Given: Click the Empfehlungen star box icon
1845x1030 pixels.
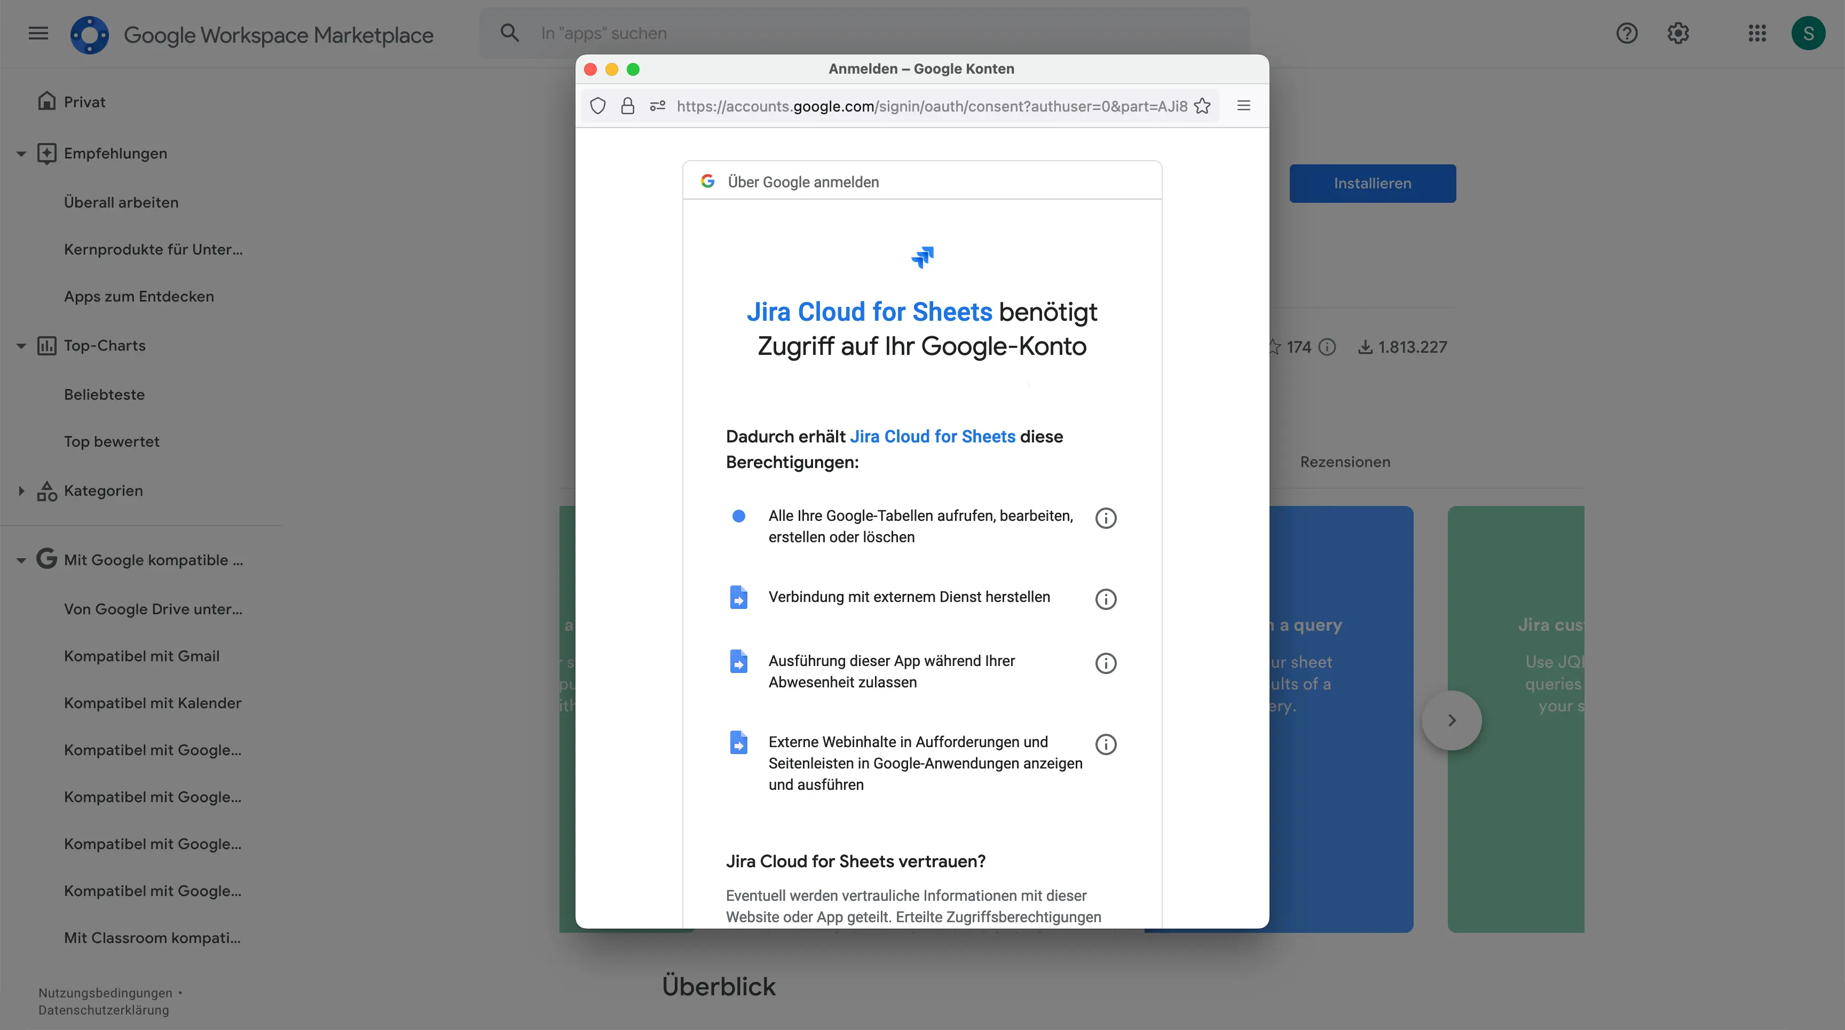Looking at the screenshot, I should 46,153.
